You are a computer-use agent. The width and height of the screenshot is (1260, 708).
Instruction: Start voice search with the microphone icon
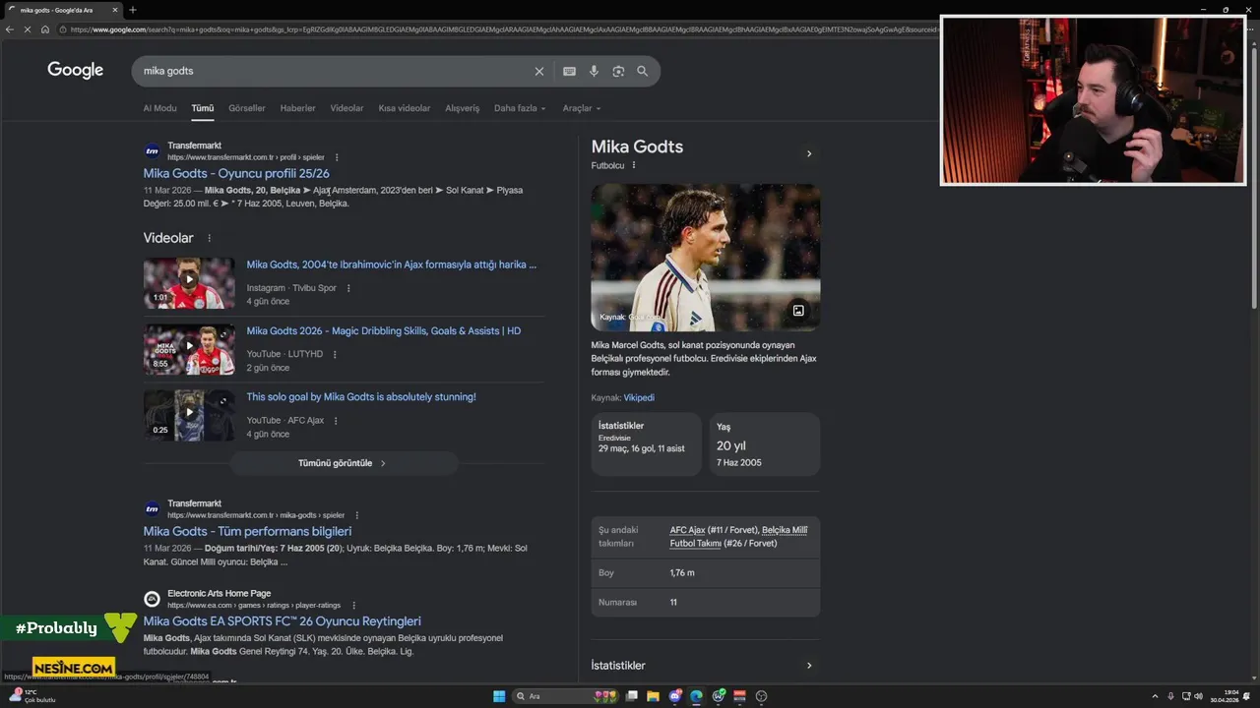[594, 71]
